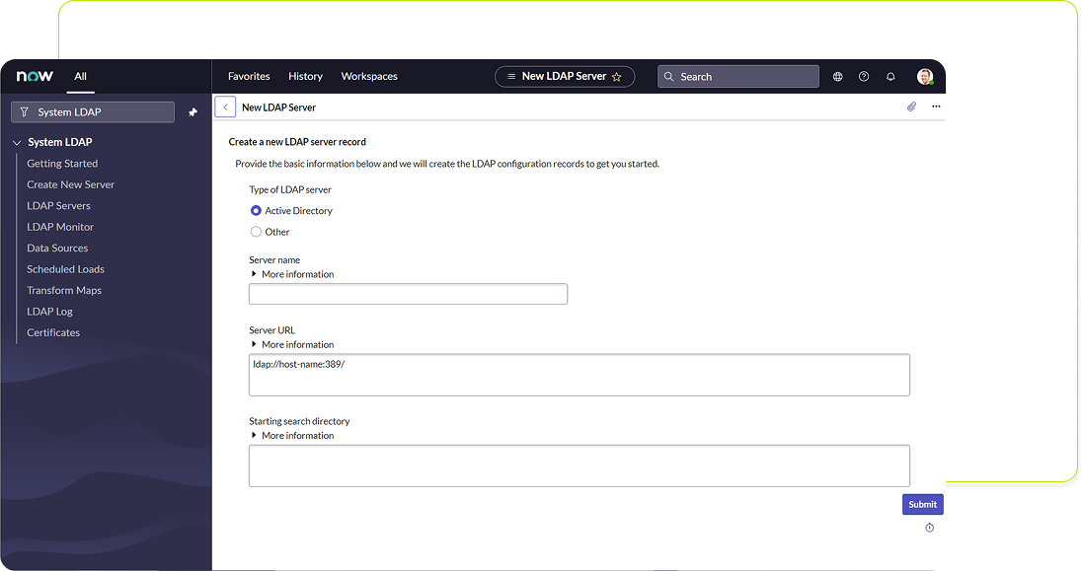Switch to the All menu tab

[x=80, y=77]
